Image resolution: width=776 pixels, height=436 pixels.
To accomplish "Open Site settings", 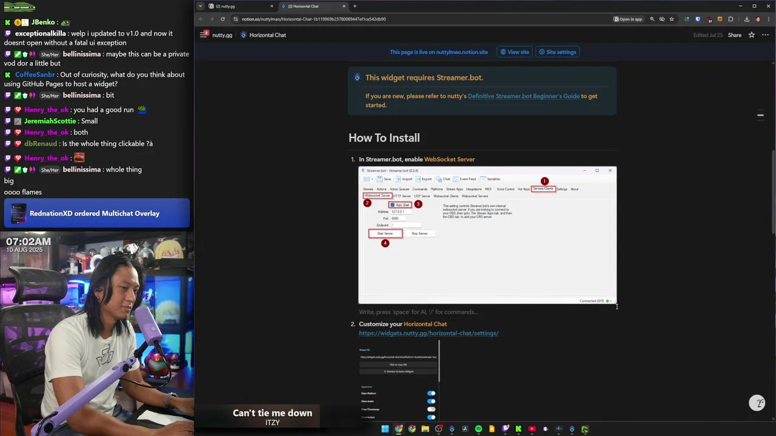I will (x=558, y=52).
